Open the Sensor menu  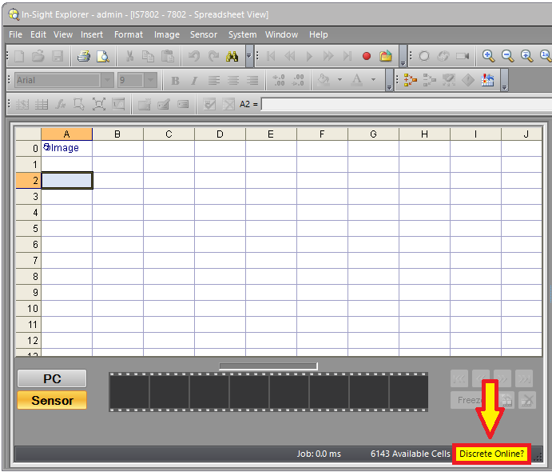[x=204, y=34]
